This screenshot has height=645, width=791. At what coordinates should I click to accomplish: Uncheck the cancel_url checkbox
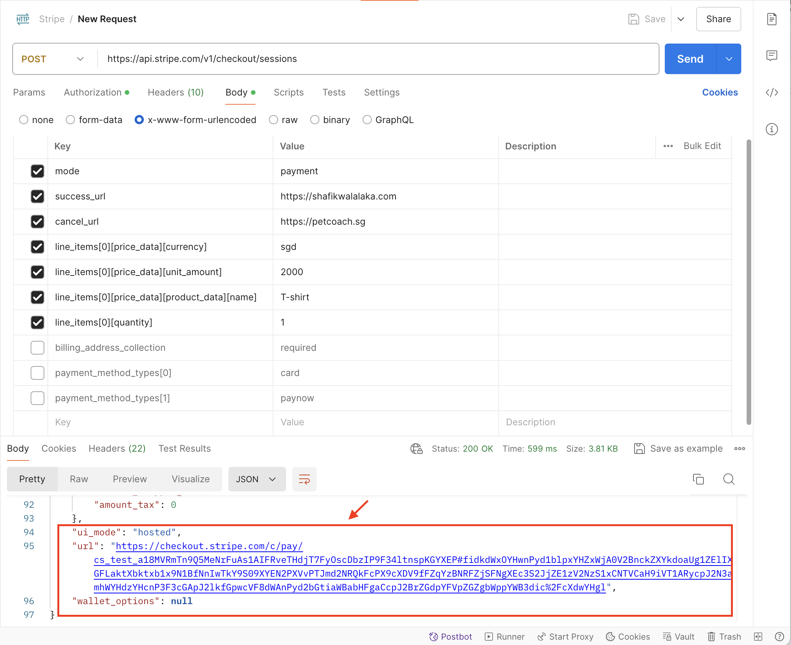point(37,222)
